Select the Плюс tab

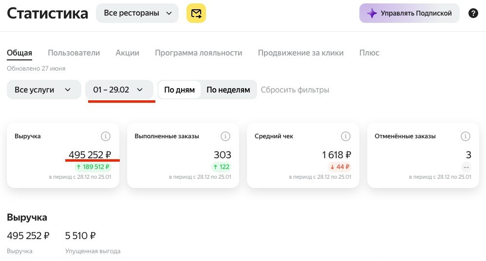pos(369,53)
